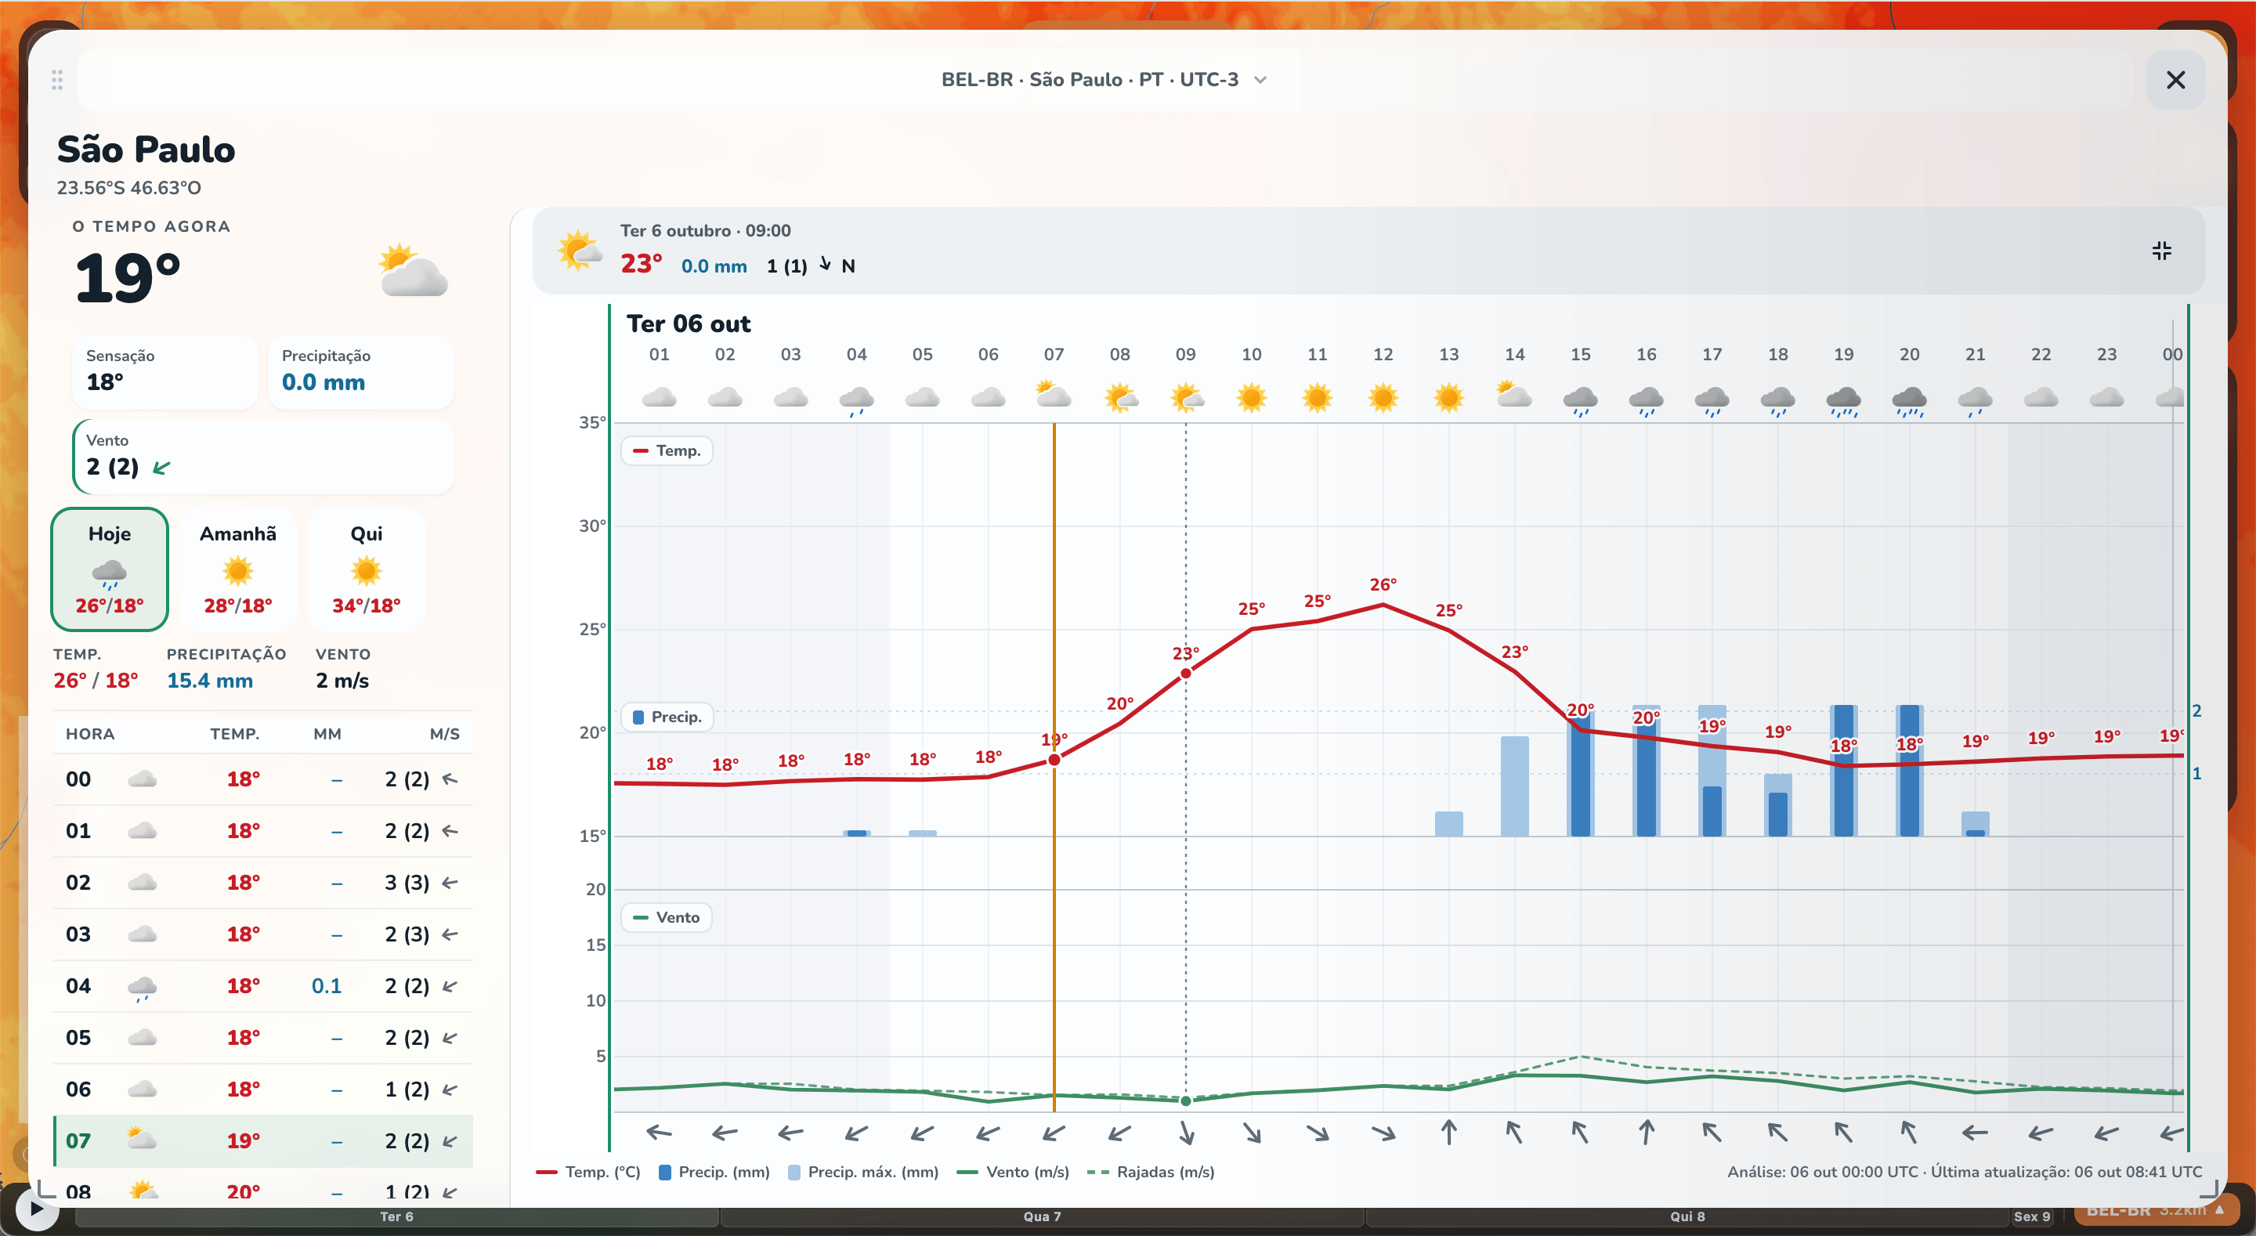The image size is (2256, 1236).
Task: Toggle the Precip. series legend chip
Action: tap(667, 717)
